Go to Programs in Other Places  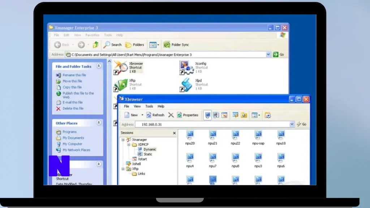(69, 132)
